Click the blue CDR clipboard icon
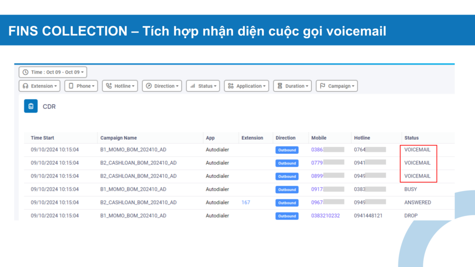The height and width of the screenshot is (267, 475). [31, 106]
